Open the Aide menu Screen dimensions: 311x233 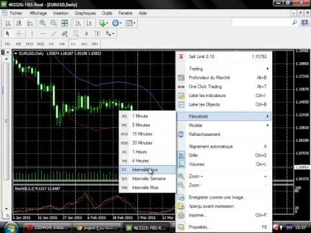pos(143,13)
